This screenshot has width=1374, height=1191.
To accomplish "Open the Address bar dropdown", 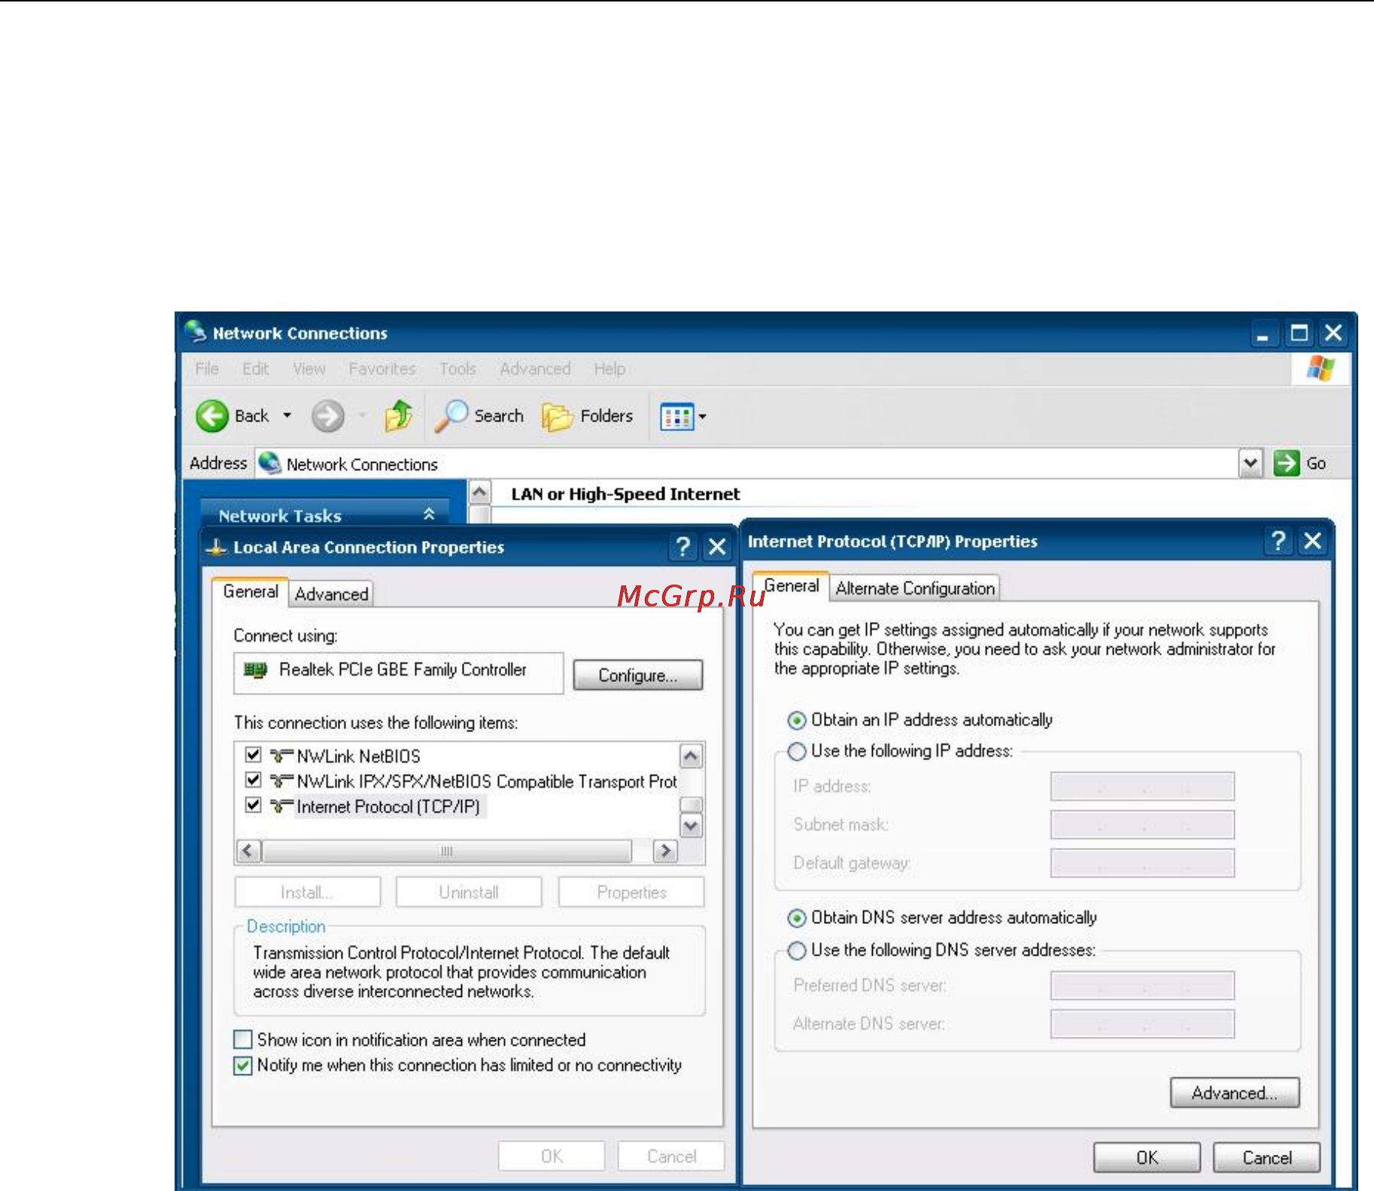I will 1250,463.
